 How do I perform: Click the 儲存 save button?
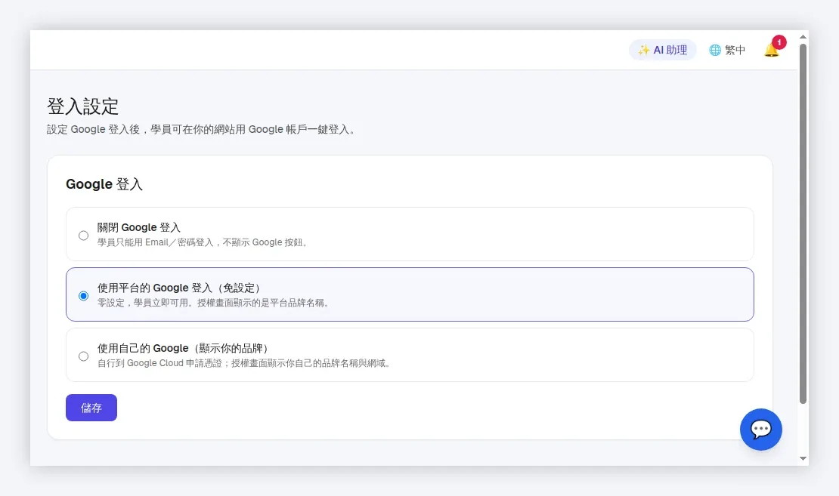(x=91, y=408)
